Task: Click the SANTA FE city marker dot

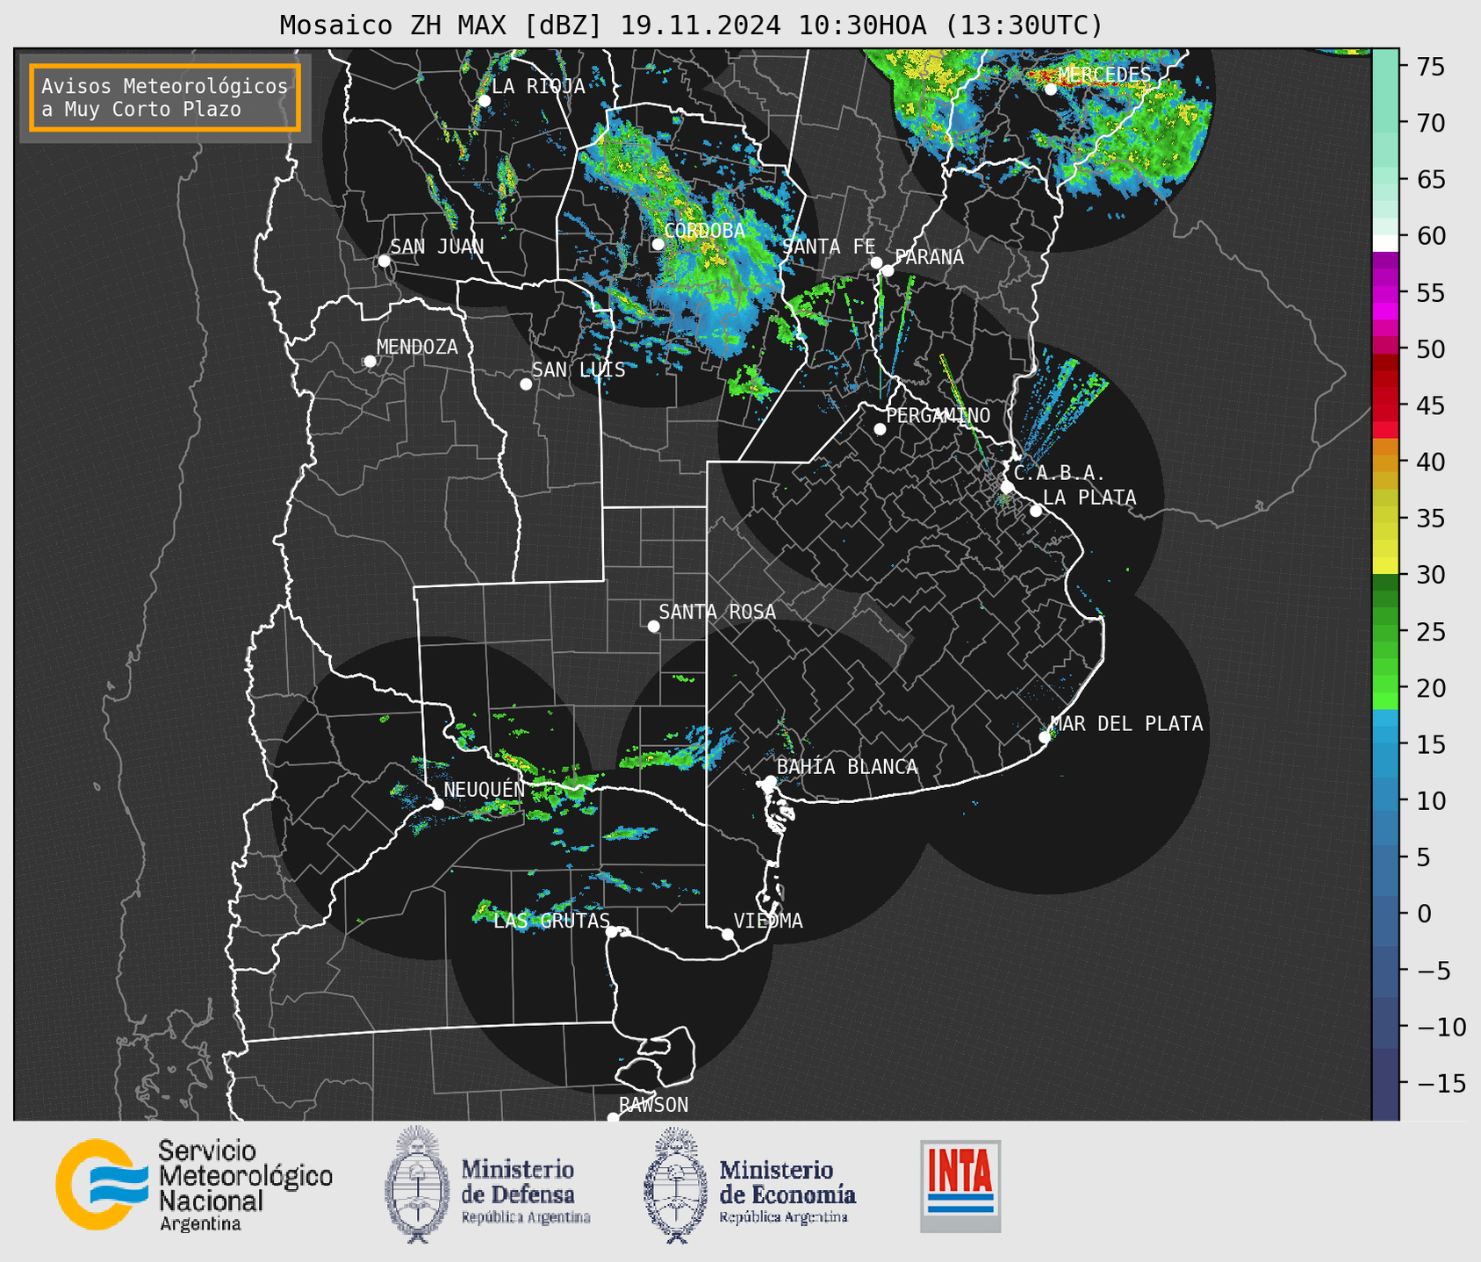Action: (x=876, y=262)
